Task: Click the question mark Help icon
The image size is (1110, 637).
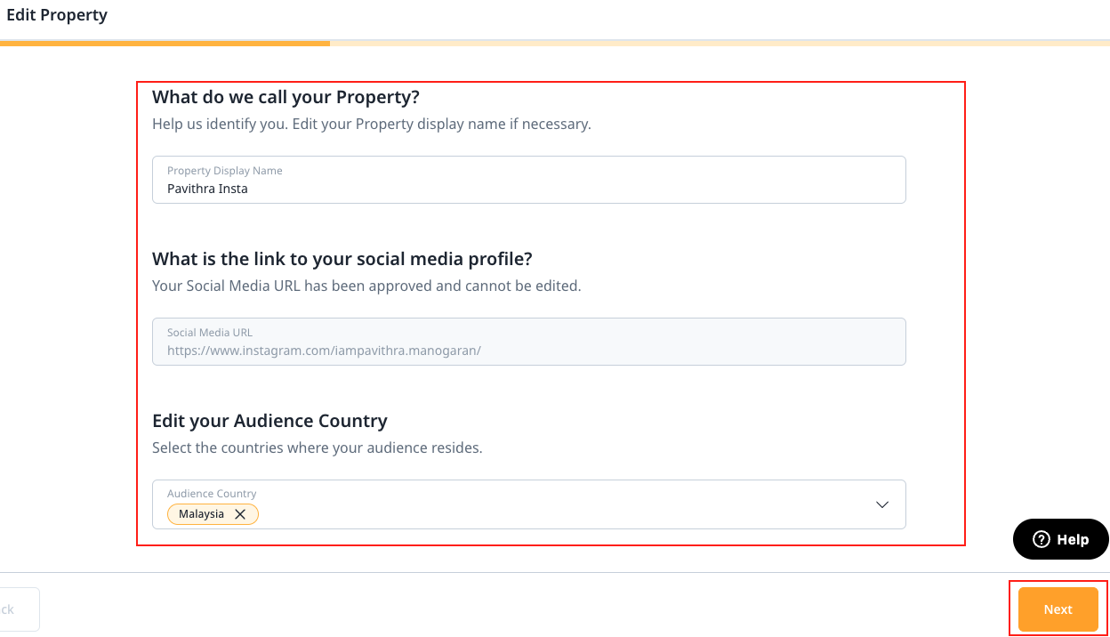Action: 1041,539
